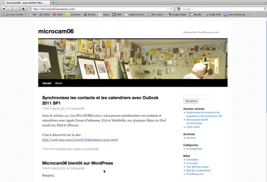Click the blog header banner image
Screen dimensions: 267x182
pos(133,59)
